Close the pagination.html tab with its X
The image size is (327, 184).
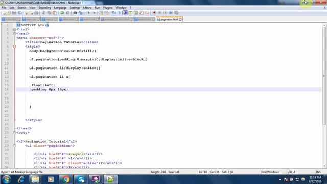180,19
